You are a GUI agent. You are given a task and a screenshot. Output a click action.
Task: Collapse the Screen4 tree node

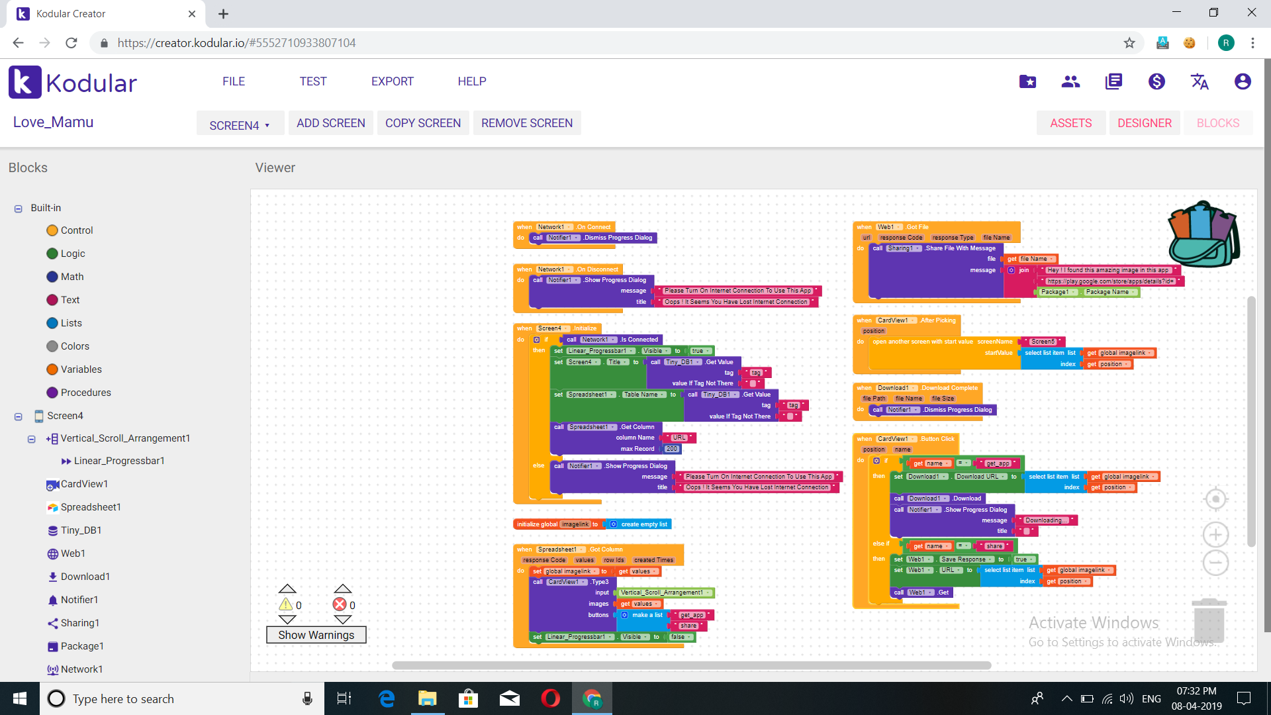click(x=19, y=416)
